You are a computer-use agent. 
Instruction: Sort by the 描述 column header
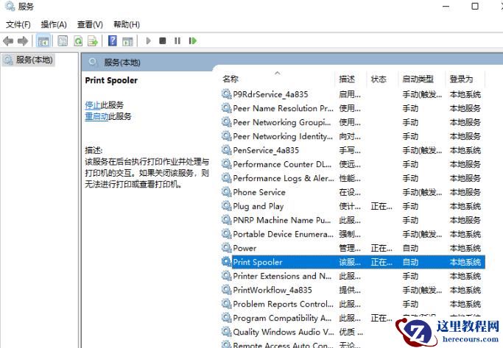click(x=347, y=79)
